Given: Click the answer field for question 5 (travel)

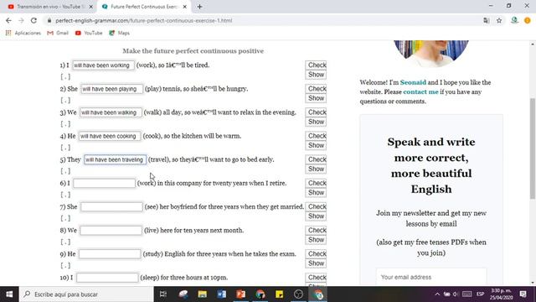Looking at the screenshot, I should [x=116, y=159].
